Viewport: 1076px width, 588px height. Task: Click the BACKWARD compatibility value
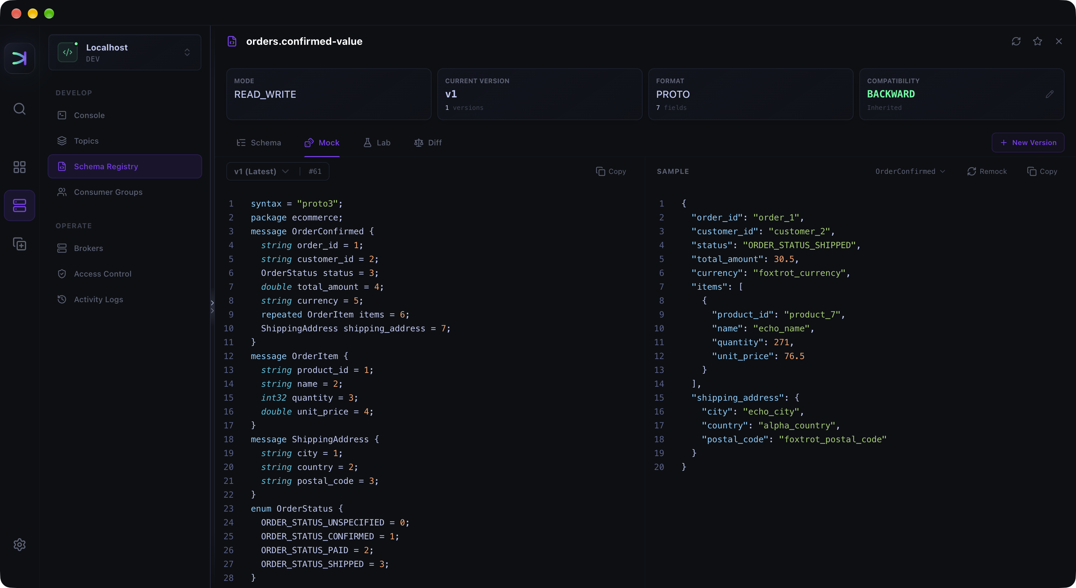point(891,94)
